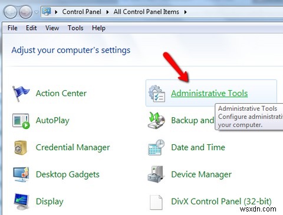Click All Control Panel Items breadcrumb

[146, 12]
